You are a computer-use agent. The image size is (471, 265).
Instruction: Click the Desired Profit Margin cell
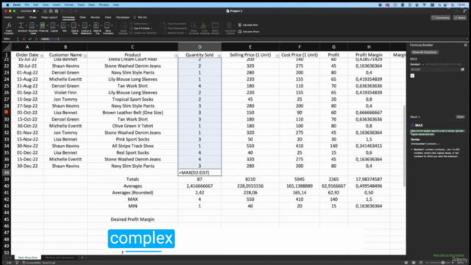132,219
